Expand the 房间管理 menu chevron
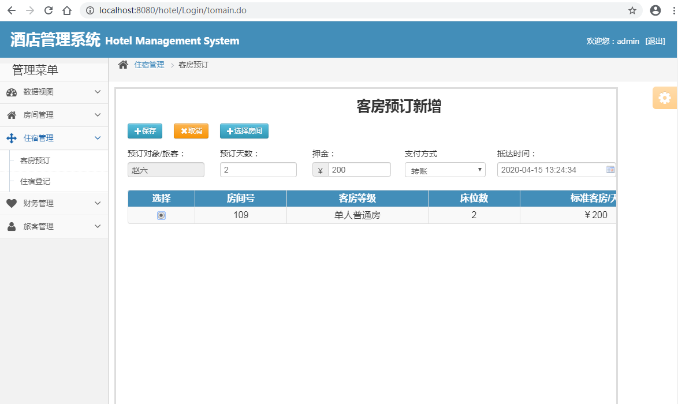Viewport: 678px width, 404px height. [98, 115]
